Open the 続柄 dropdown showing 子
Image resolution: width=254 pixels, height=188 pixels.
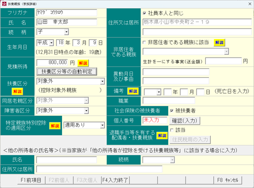click(66, 32)
